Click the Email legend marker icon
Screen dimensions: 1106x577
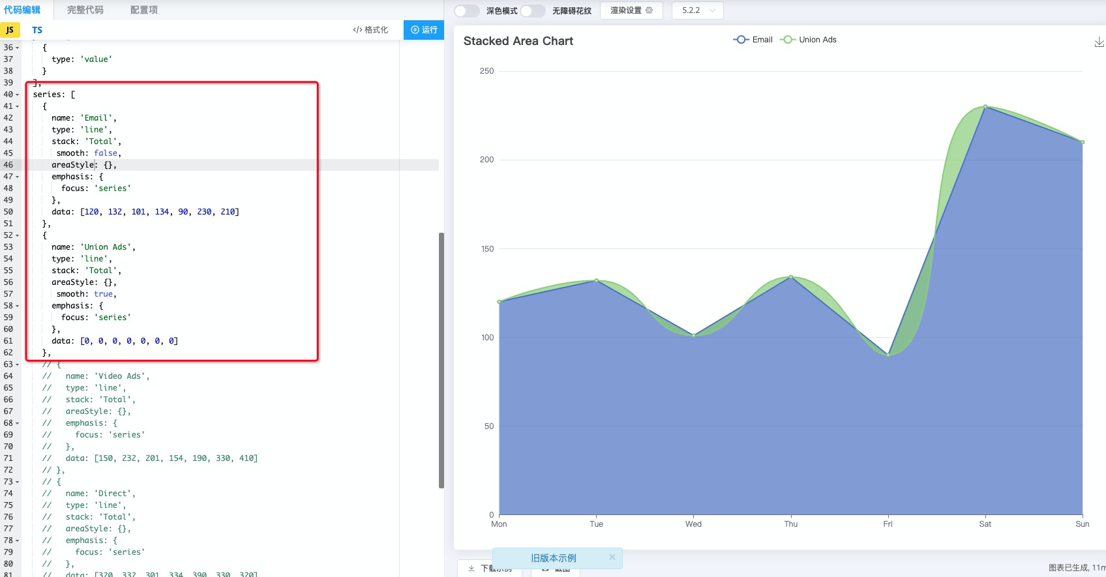pyautogui.click(x=741, y=40)
